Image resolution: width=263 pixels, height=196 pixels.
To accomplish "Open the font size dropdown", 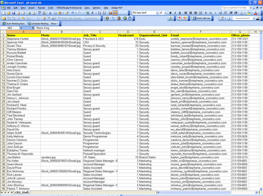I will tap(166, 13).
